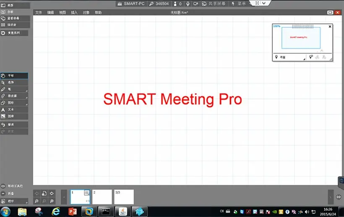This screenshot has width=344, height=217.
Task: Select page 2 thumbnail
Action: (102, 197)
